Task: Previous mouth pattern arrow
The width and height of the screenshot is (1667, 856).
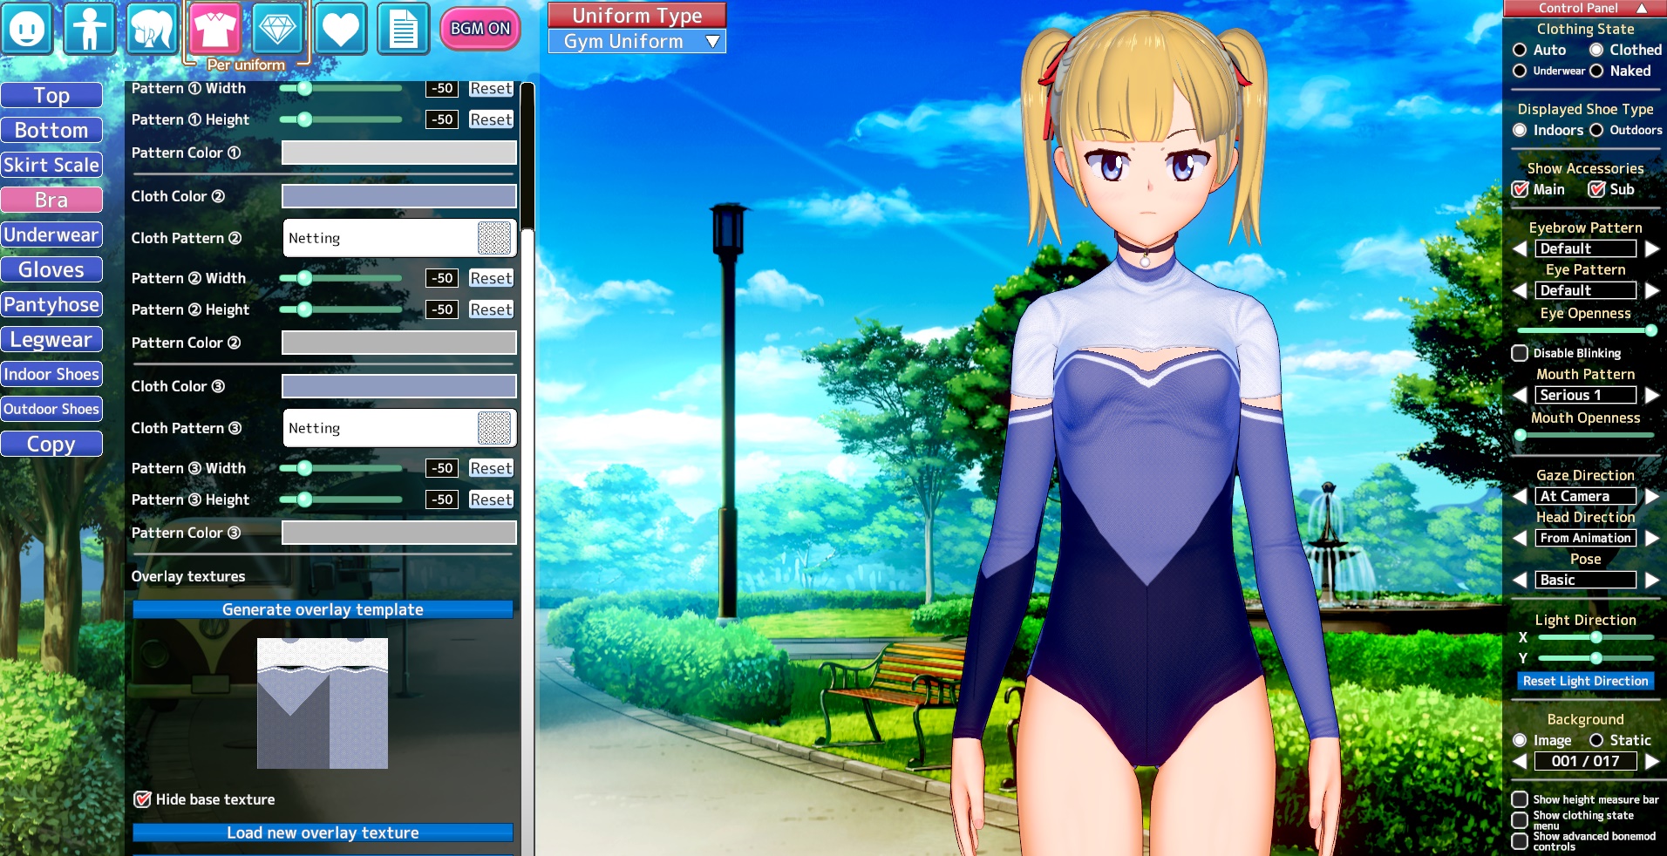Action: [1520, 395]
